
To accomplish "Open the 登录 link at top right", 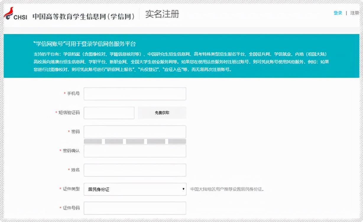I will pyautogui.click(x=338, y=13).
